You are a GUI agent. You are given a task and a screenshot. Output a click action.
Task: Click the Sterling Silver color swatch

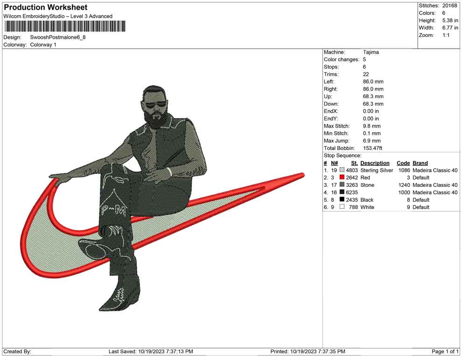coord(342,170)
